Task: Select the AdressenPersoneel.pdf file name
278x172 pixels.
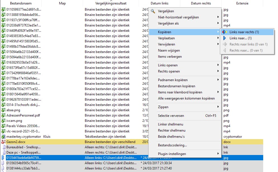Action: [x=23, y=115]
